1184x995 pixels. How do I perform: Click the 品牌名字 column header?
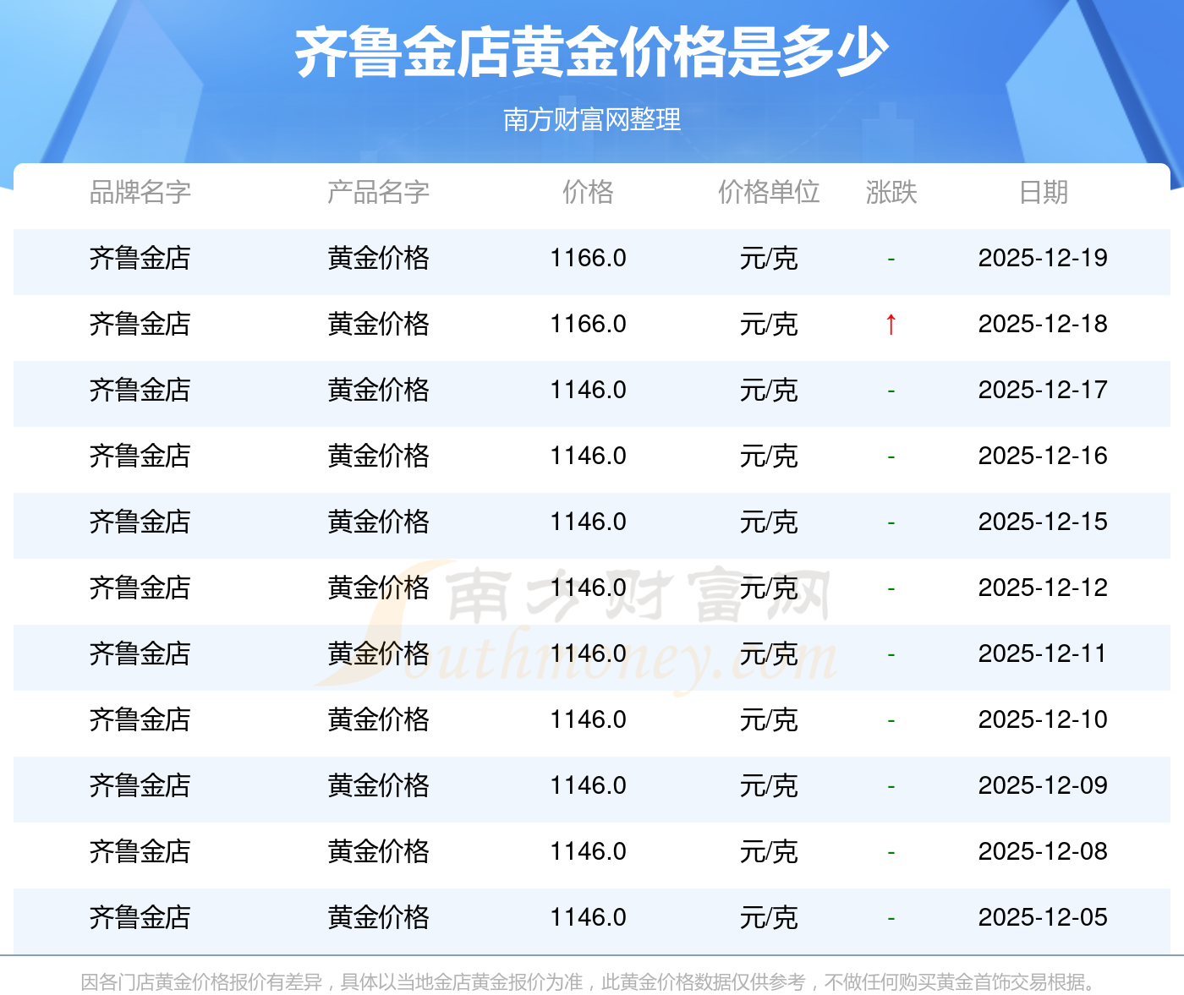pos(140,193)
